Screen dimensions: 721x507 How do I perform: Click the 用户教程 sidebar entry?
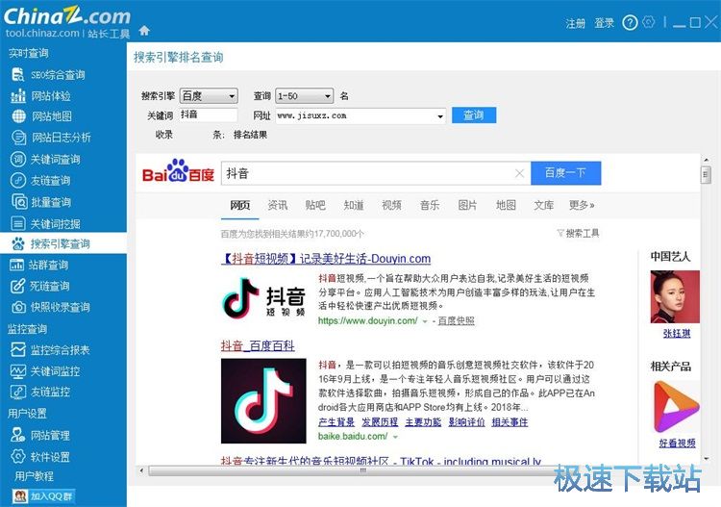[34, 476]
